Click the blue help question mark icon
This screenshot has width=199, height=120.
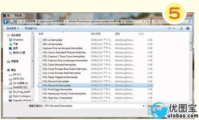[x=188, y=28]
